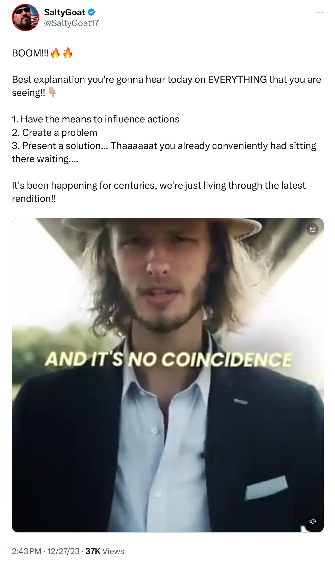Select the "2. Create a problem" line
The width and height of the screenshot is (335, 561).
click(55, 133)
